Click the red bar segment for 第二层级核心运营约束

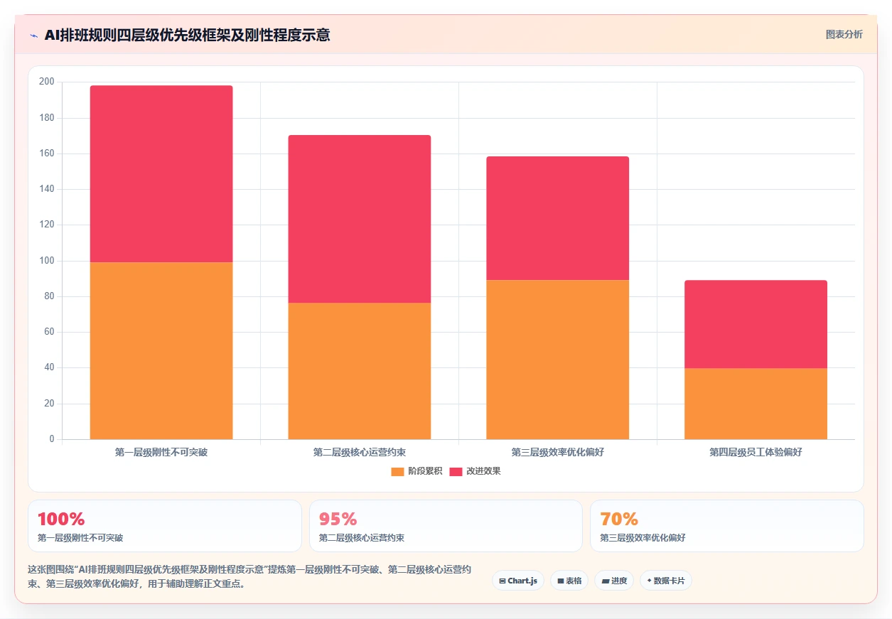click(360, 219)
